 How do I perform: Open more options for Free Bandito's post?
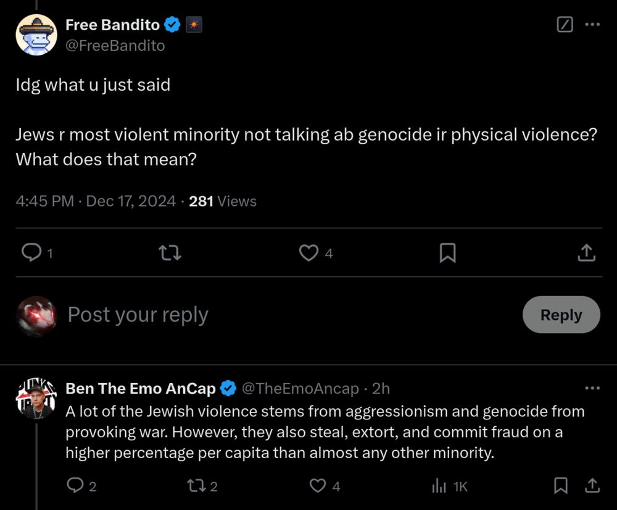coord(592,25)
